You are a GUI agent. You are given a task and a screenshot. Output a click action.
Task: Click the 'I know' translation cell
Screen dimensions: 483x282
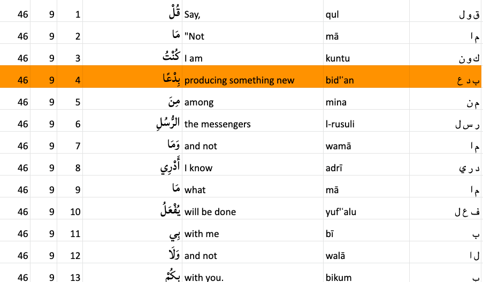click(198, 168)
